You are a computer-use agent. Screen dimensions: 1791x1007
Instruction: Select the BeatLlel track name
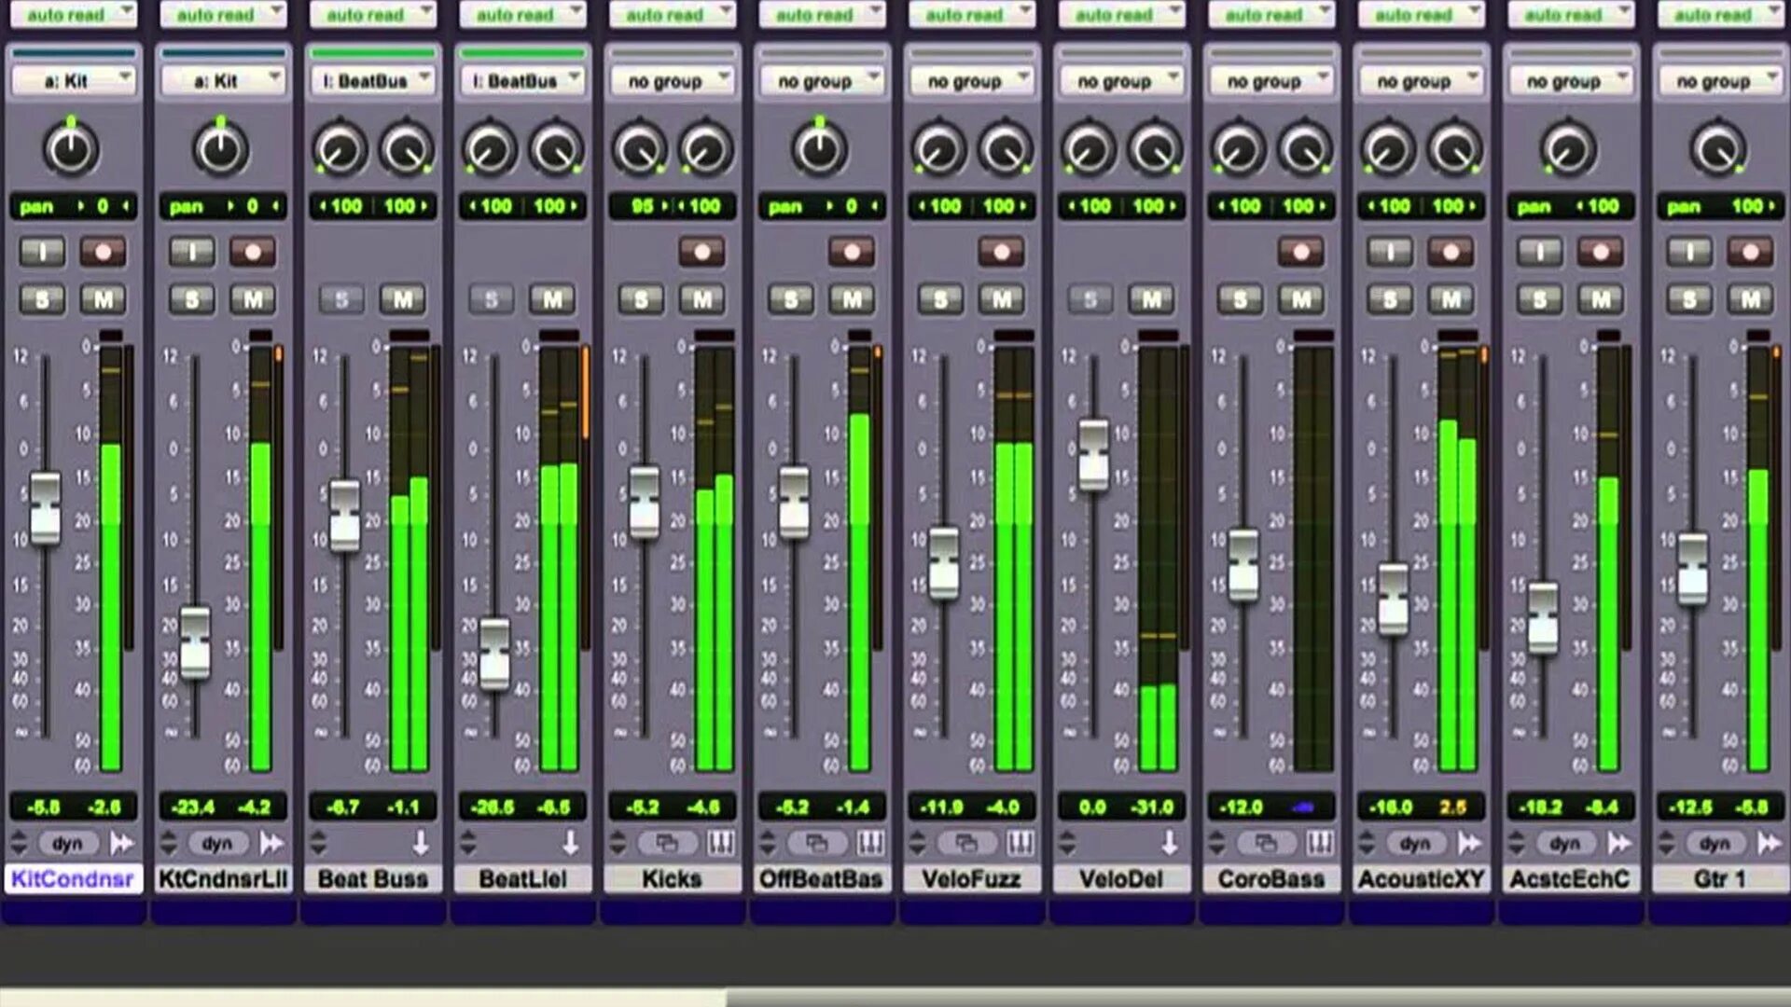point(522,878)
